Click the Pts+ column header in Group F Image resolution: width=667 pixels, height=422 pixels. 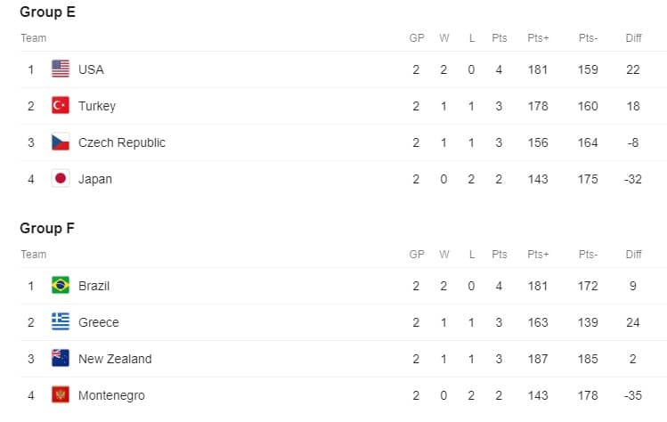(538, 255)
